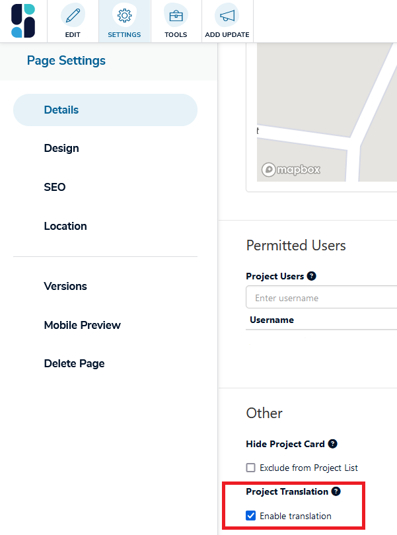This screenshot has height=535, width=397.
Task: Open Settings via the gear icon
Action: pyautogui.click(x=124, y=15)
